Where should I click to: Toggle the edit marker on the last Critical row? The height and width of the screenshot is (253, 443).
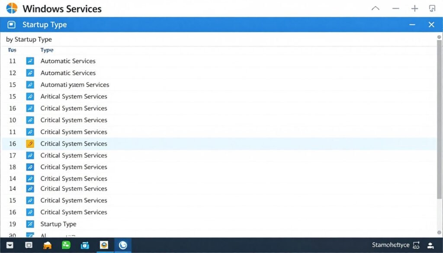point(30,212)
